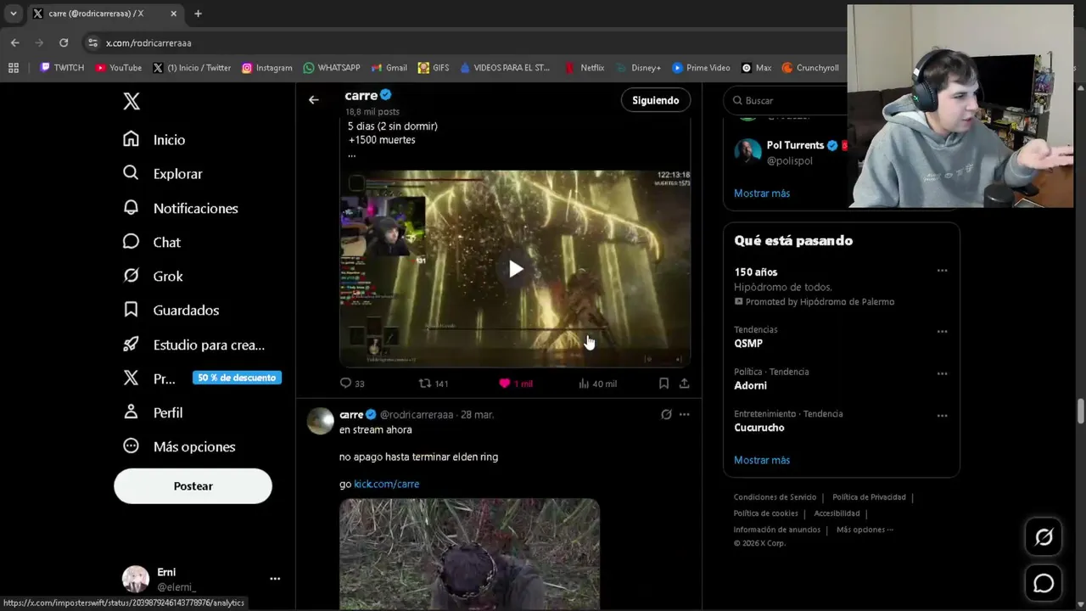
Task: Go back with the profile back arrow
Action: [x=314, y=100]
